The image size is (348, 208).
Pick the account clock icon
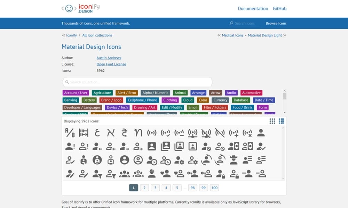coord(152,161)
